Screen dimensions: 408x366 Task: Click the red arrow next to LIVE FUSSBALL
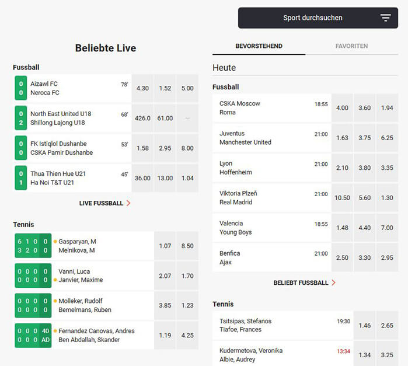click(128, 203)
